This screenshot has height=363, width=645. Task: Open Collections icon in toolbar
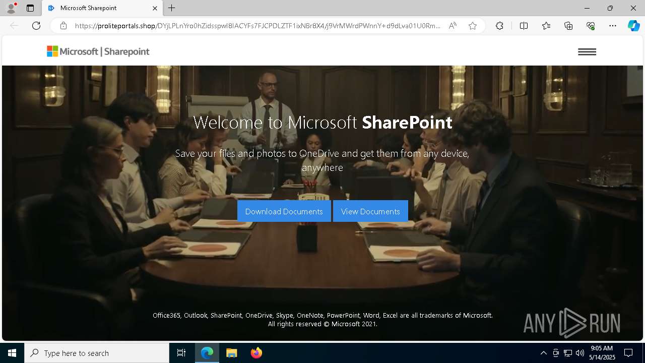coord(568,26)
